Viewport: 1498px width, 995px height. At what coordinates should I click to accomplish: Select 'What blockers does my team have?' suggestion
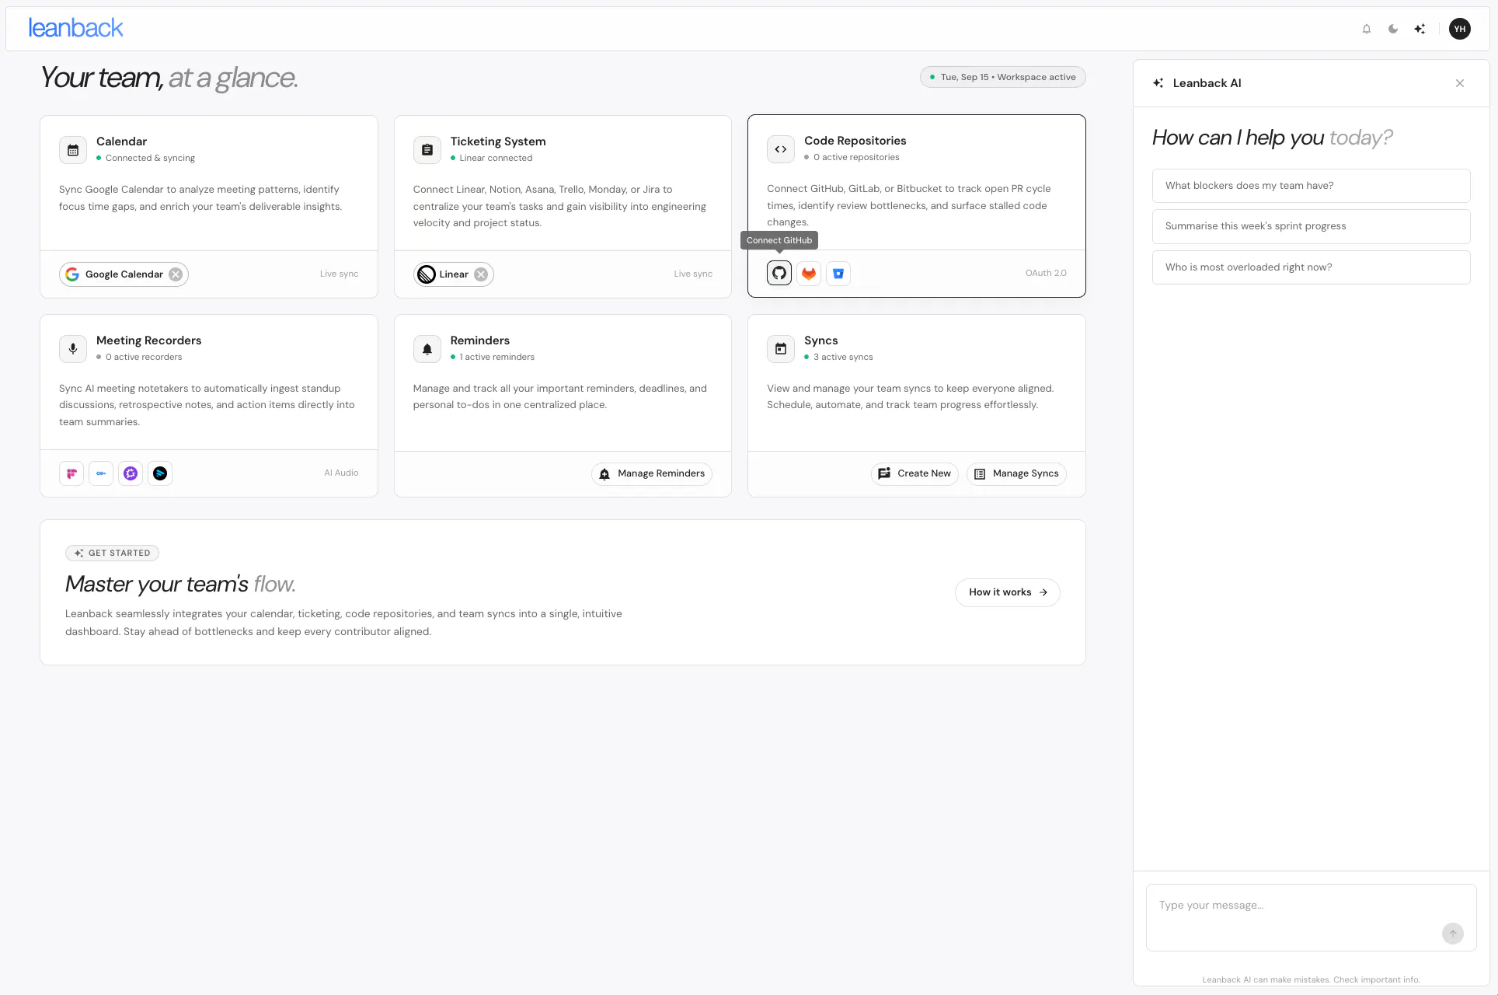click(x=1312, y=186)
